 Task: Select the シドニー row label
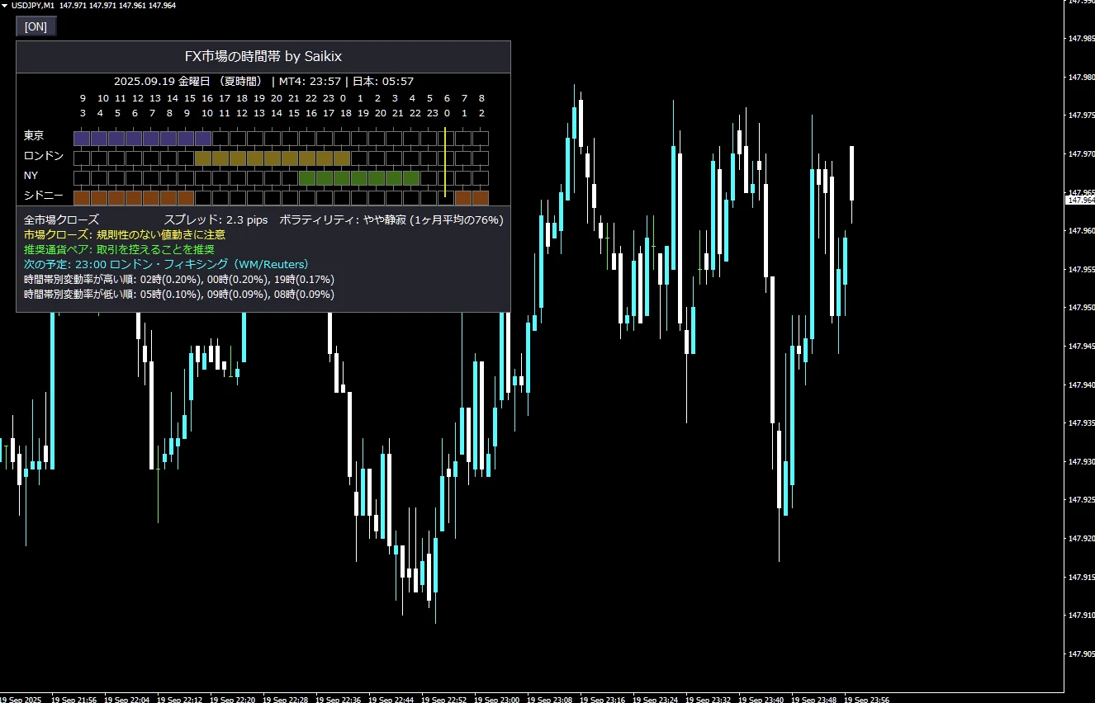point(43,196)
